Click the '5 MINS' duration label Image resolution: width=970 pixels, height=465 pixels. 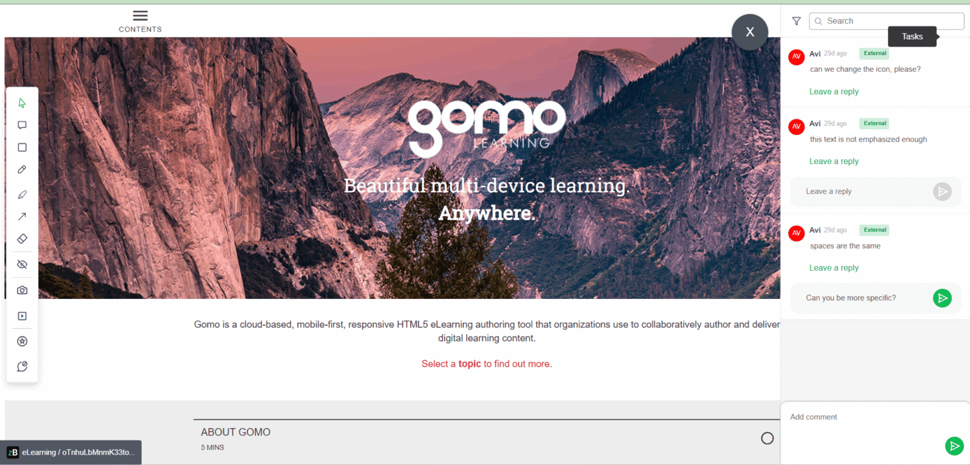pos(213,447)
